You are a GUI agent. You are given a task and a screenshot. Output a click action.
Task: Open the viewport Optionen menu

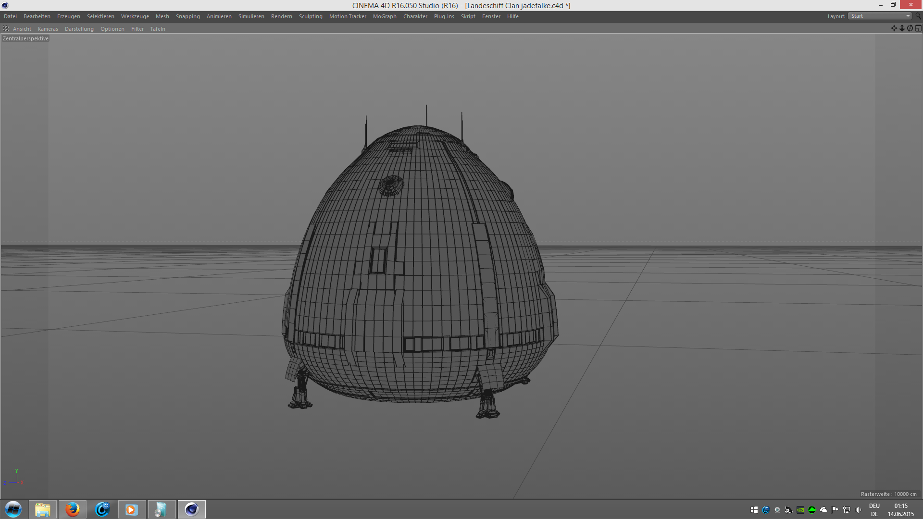point(112,29)
